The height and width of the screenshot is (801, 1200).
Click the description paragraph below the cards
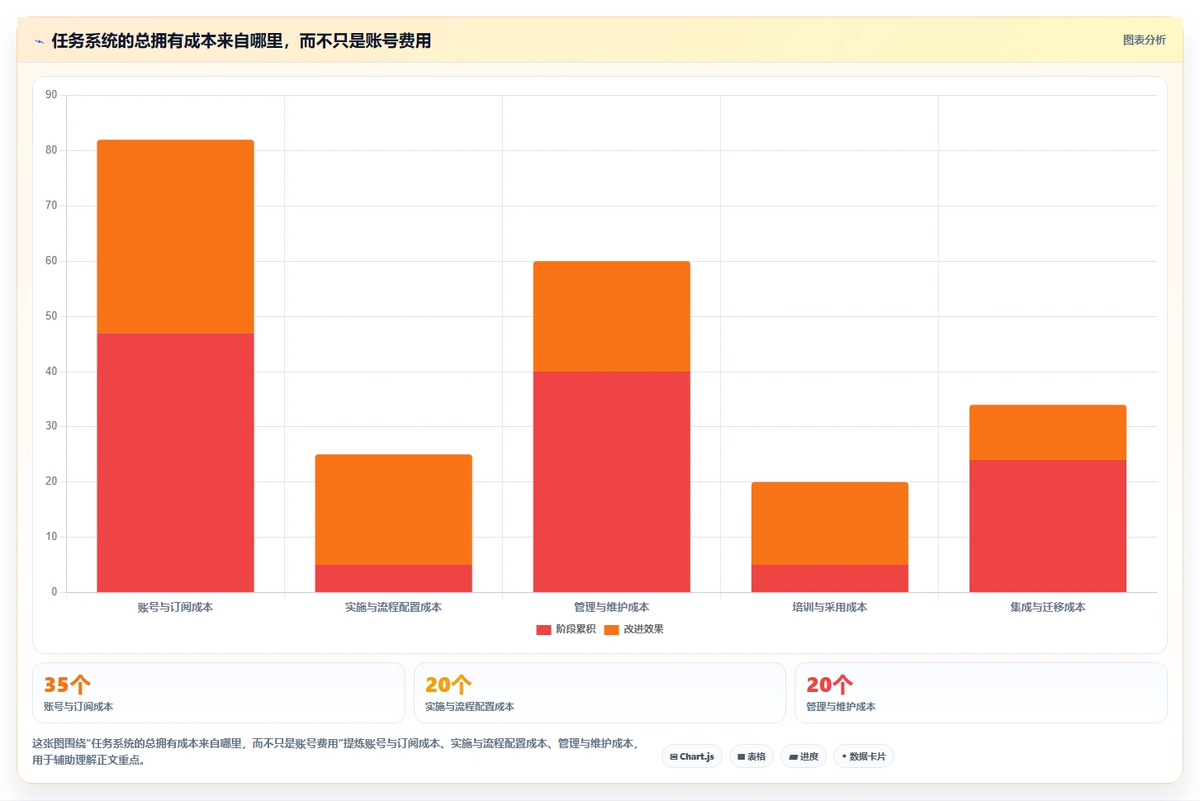(x=335, y=751)
